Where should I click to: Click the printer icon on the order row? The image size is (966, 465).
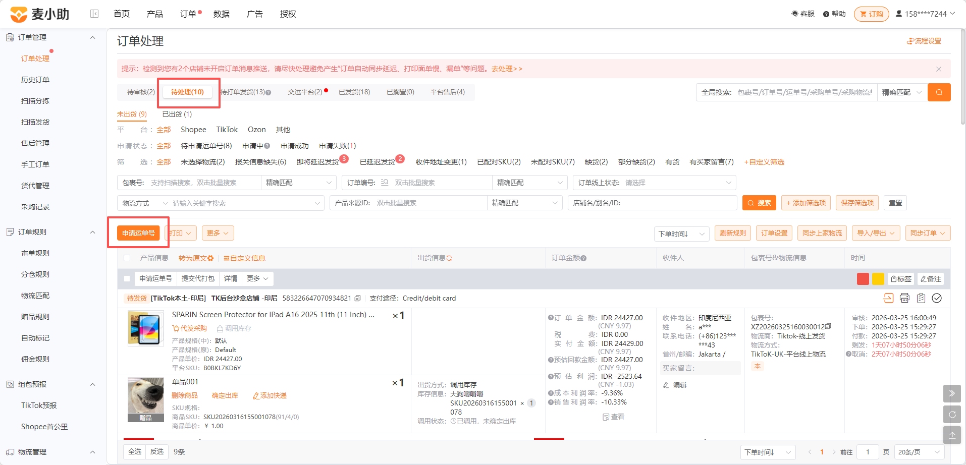click(x=904, y=298)
